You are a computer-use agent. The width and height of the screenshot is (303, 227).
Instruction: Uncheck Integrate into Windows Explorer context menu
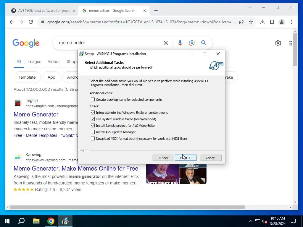point(93,113)
